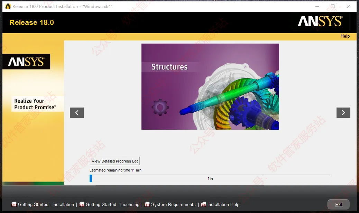This screenshot has height=213, width=359.
Task: Minimize the installer window
Action: (317, 7)
